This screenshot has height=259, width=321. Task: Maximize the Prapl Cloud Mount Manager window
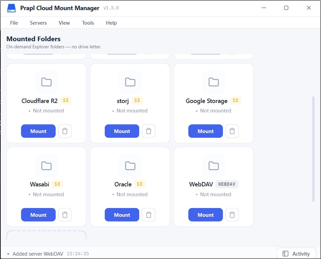tap(286, 8)
